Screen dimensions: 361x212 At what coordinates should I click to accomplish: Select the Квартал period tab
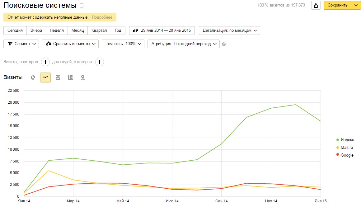click(x=99, y=31)
